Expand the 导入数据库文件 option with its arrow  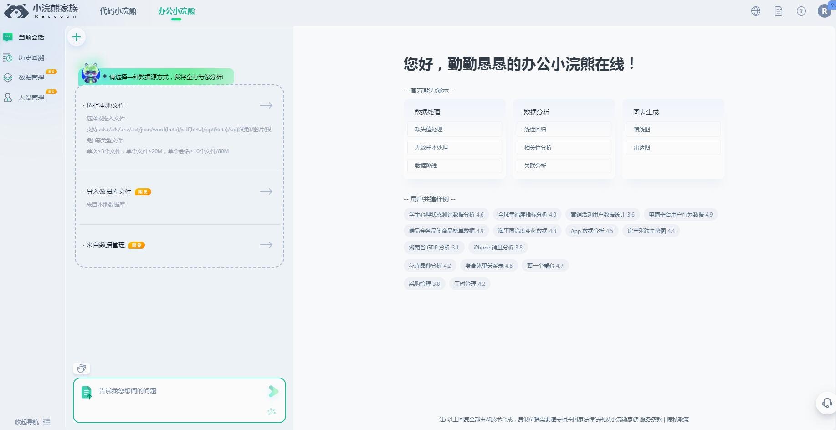(x=266, y=192)
